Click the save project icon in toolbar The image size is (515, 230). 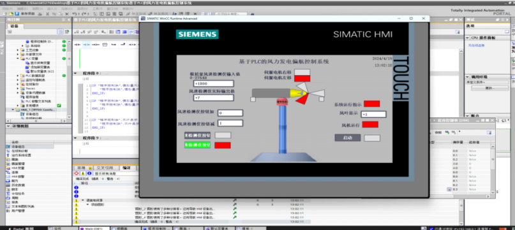pyautogui.click(x=17, y=14)
